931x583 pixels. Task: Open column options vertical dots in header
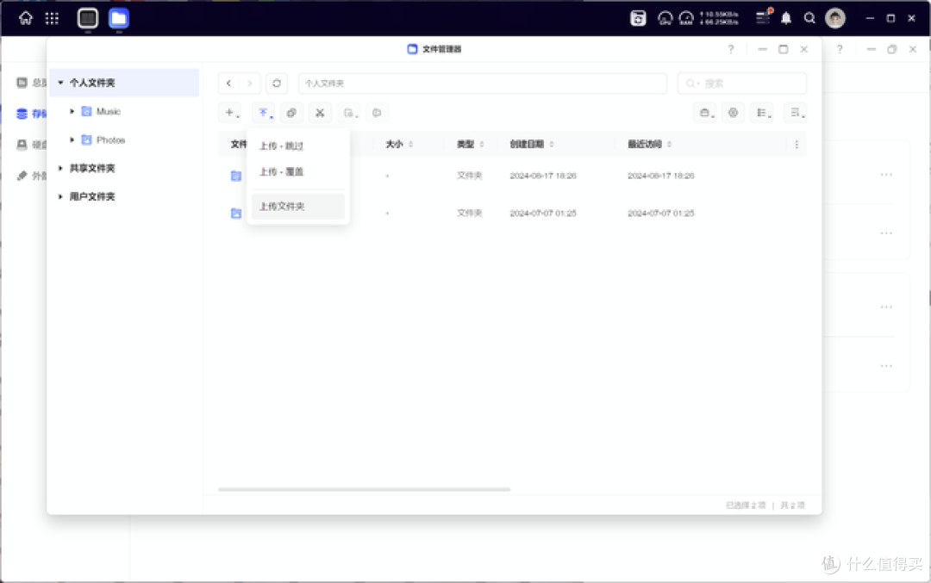click(x=797, y=144)
